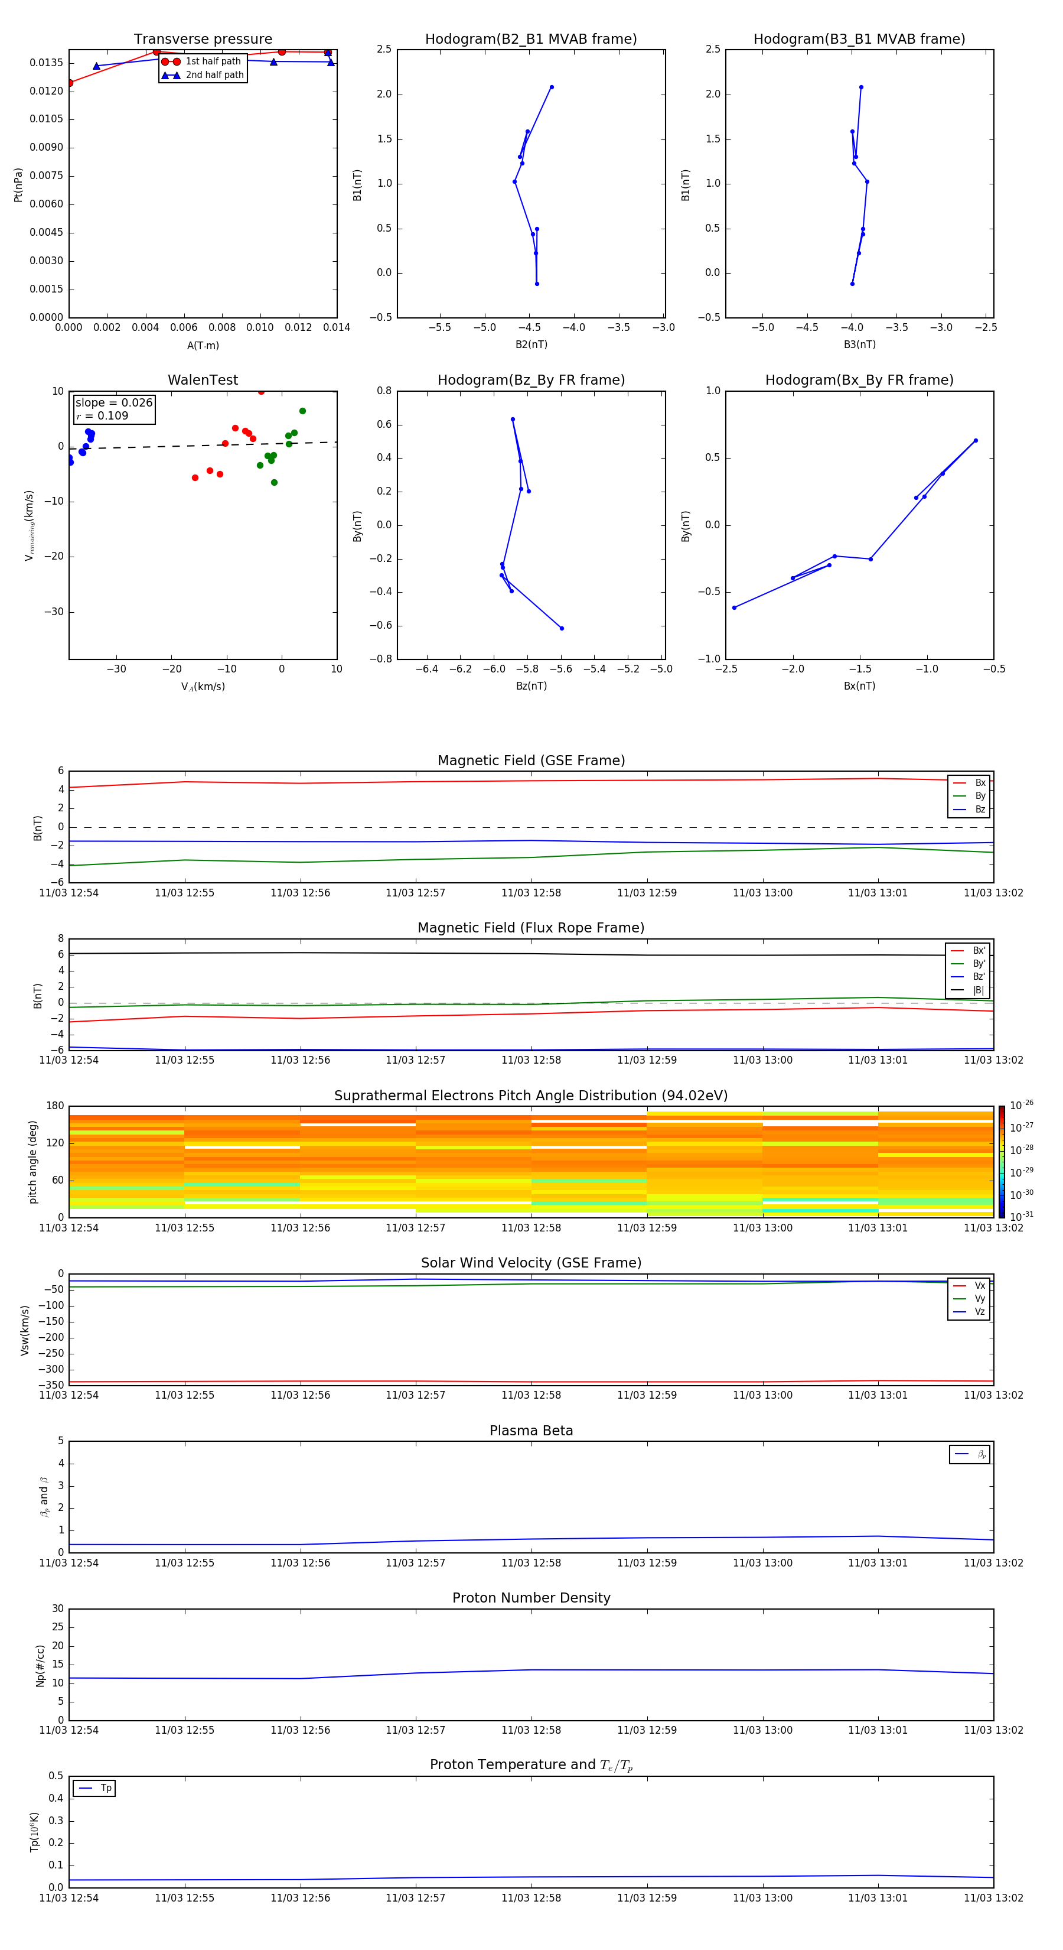This screenshot has width=1063, height=1950.
Task: Click the 'Bz(nT)' axis label
Action: 531,686
